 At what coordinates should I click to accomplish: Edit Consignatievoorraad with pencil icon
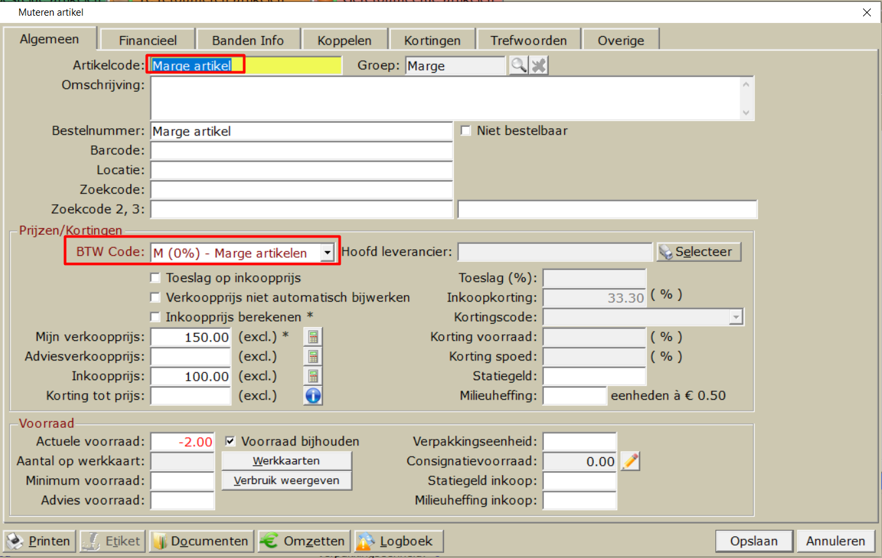(630, 461)
